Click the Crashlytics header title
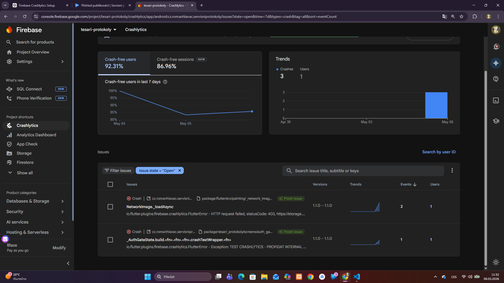The height and width of the screenshot is (283, 504). pos(136,30)
